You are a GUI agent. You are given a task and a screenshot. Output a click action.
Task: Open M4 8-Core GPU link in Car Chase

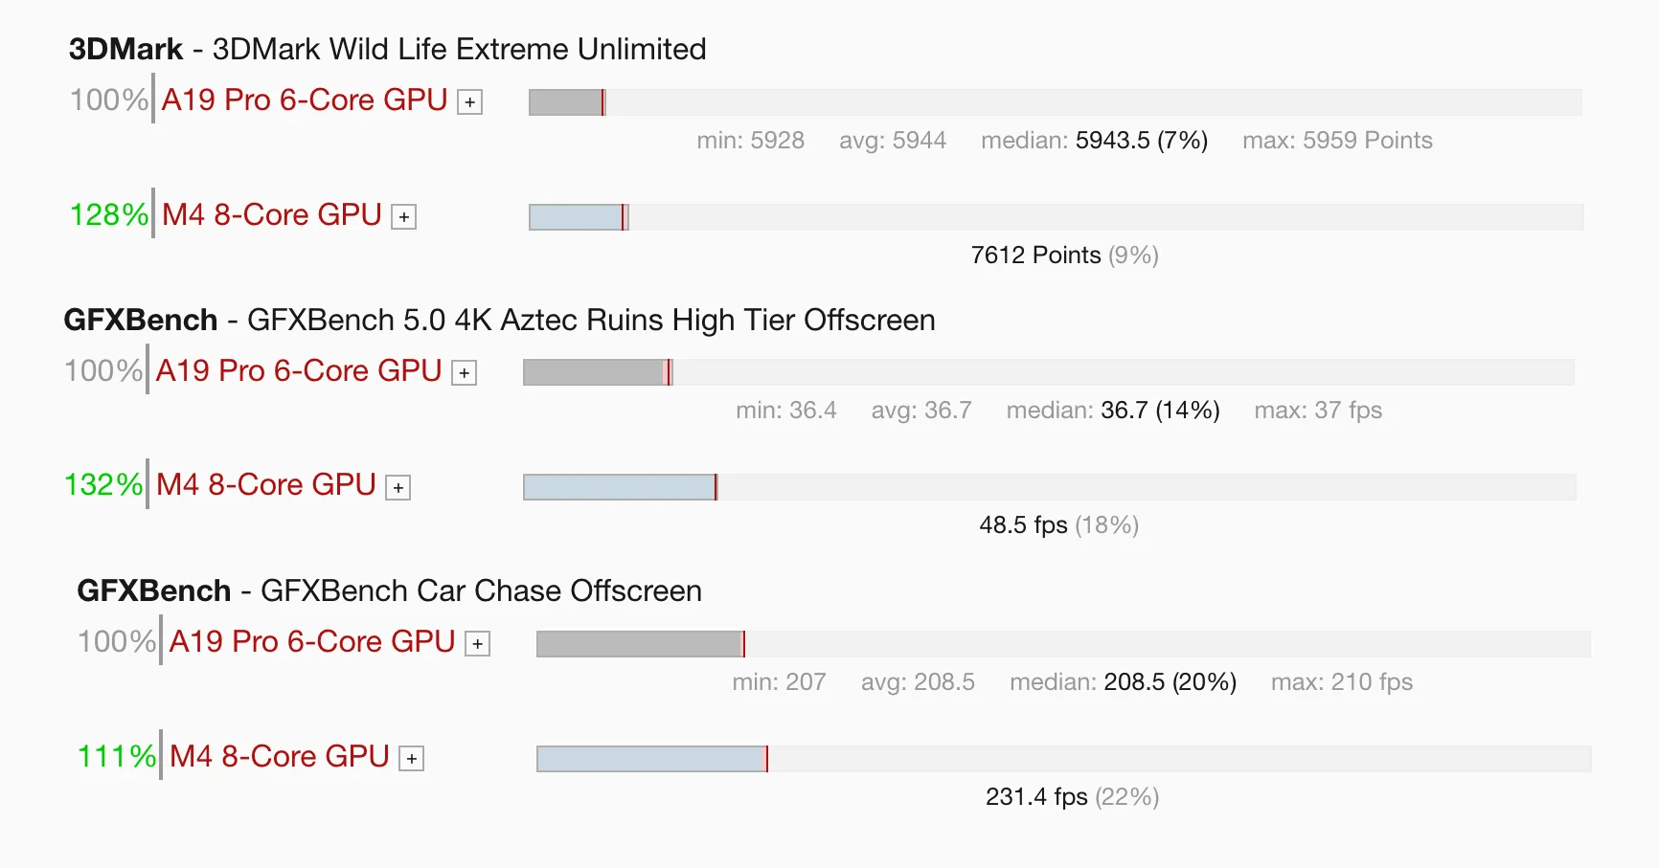279,756
